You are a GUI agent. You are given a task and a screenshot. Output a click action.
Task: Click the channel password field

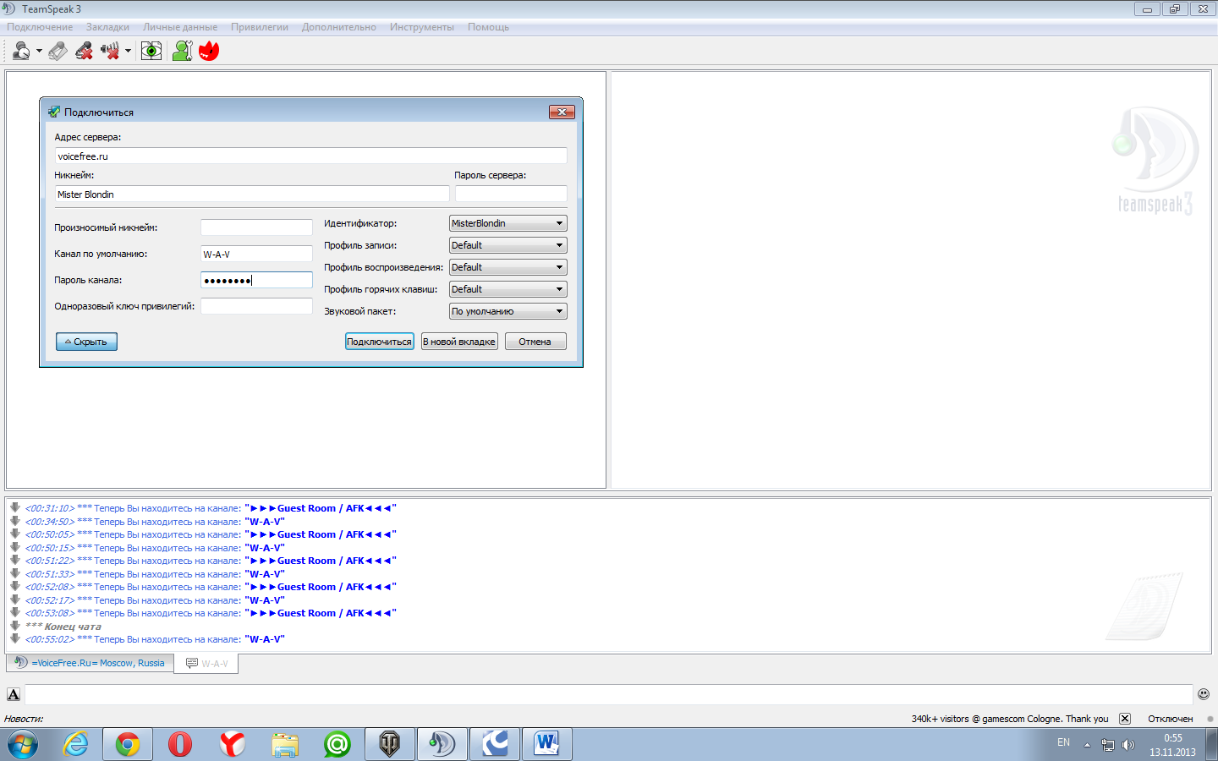point(256,280)
